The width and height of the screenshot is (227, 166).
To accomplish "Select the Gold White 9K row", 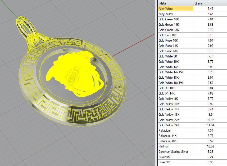I will pos(192,56).
